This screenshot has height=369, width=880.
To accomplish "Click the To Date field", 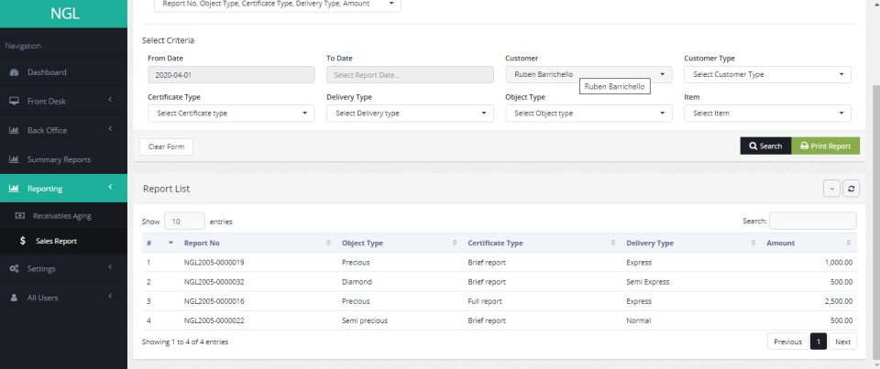I will point(411,74).
